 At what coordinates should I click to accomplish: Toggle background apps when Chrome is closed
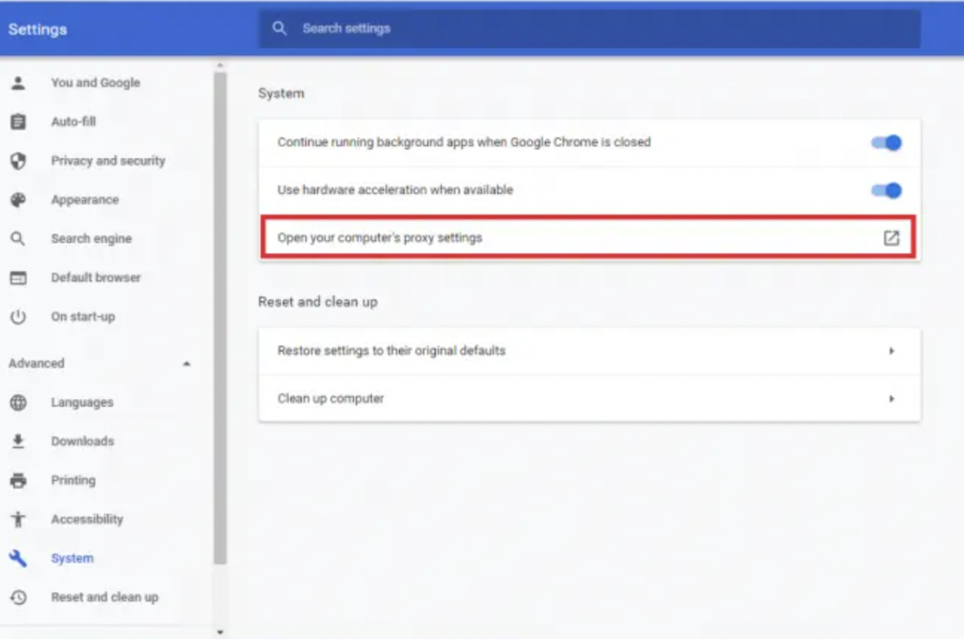[x=887, y=142]
